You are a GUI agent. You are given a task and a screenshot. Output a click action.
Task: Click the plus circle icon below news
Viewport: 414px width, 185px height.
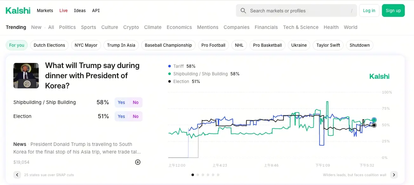coord(138,162)
